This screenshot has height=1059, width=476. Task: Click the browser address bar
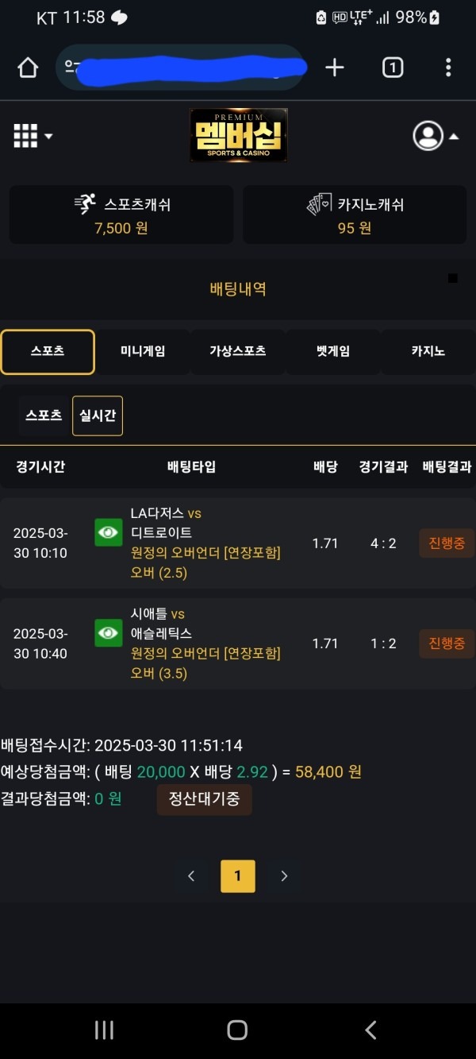coord(182,67)
